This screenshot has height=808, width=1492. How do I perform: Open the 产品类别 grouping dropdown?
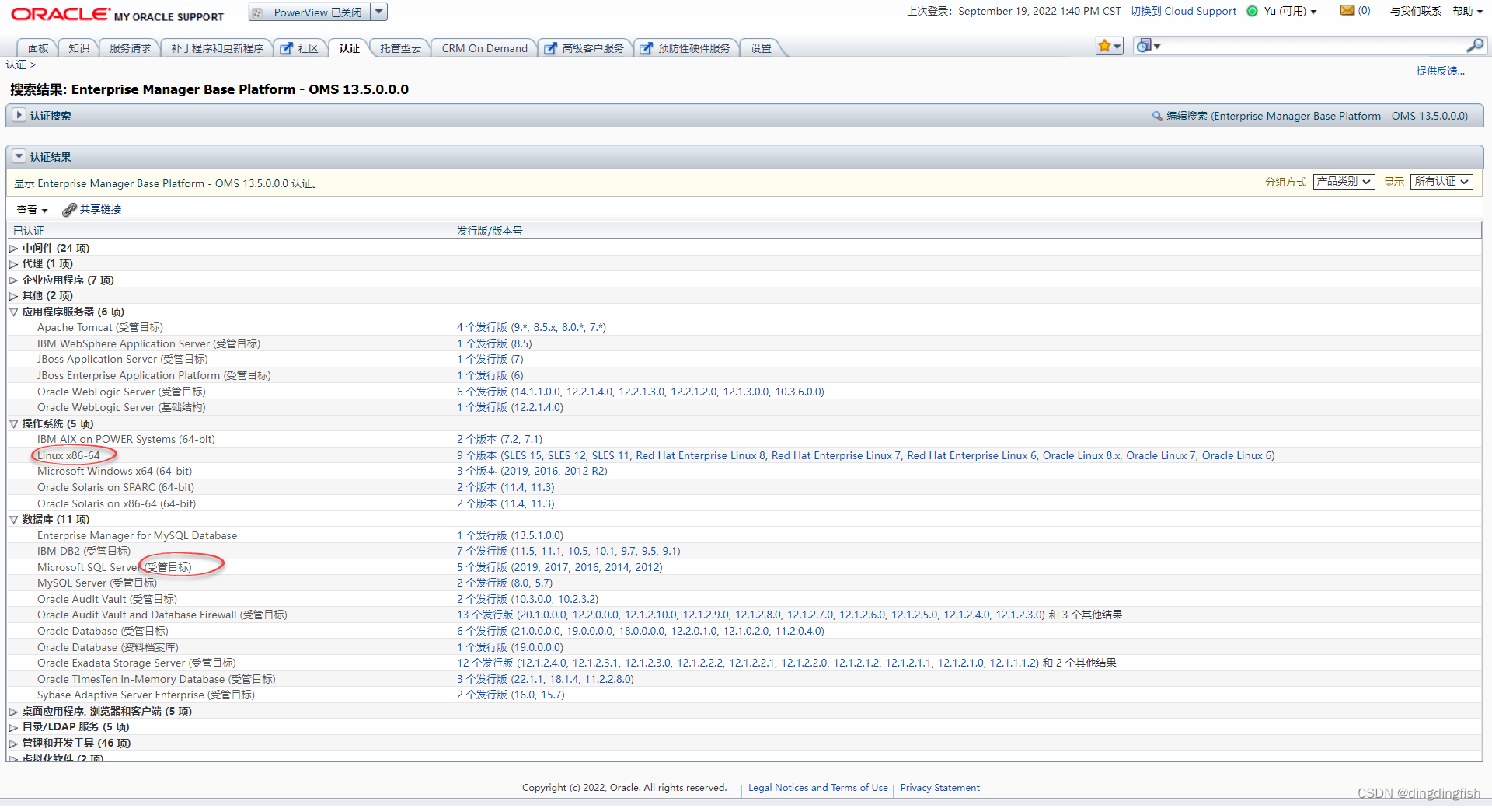pyautogui.click(x=1344, y=181)
